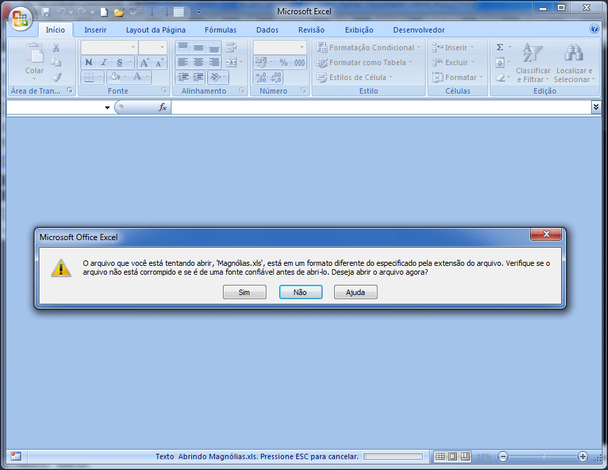Click the Ajuda button in the dialog
The width and height of the screenshot is (608, 470).
355,292
